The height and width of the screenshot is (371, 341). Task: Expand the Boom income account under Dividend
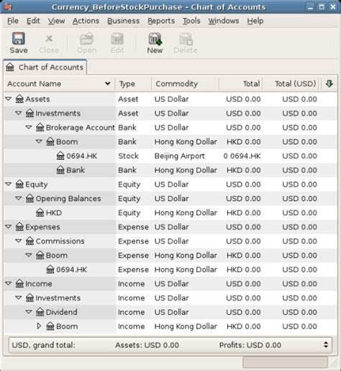[x=39, y=326]
